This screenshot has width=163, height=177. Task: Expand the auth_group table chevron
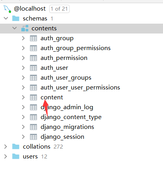tap(23, 38)
